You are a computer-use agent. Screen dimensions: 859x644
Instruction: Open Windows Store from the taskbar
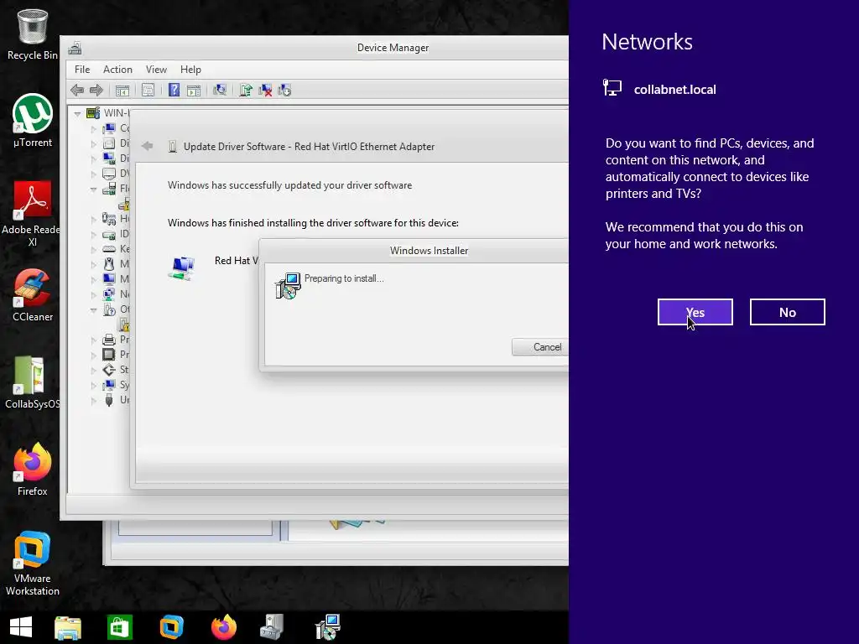119,627
